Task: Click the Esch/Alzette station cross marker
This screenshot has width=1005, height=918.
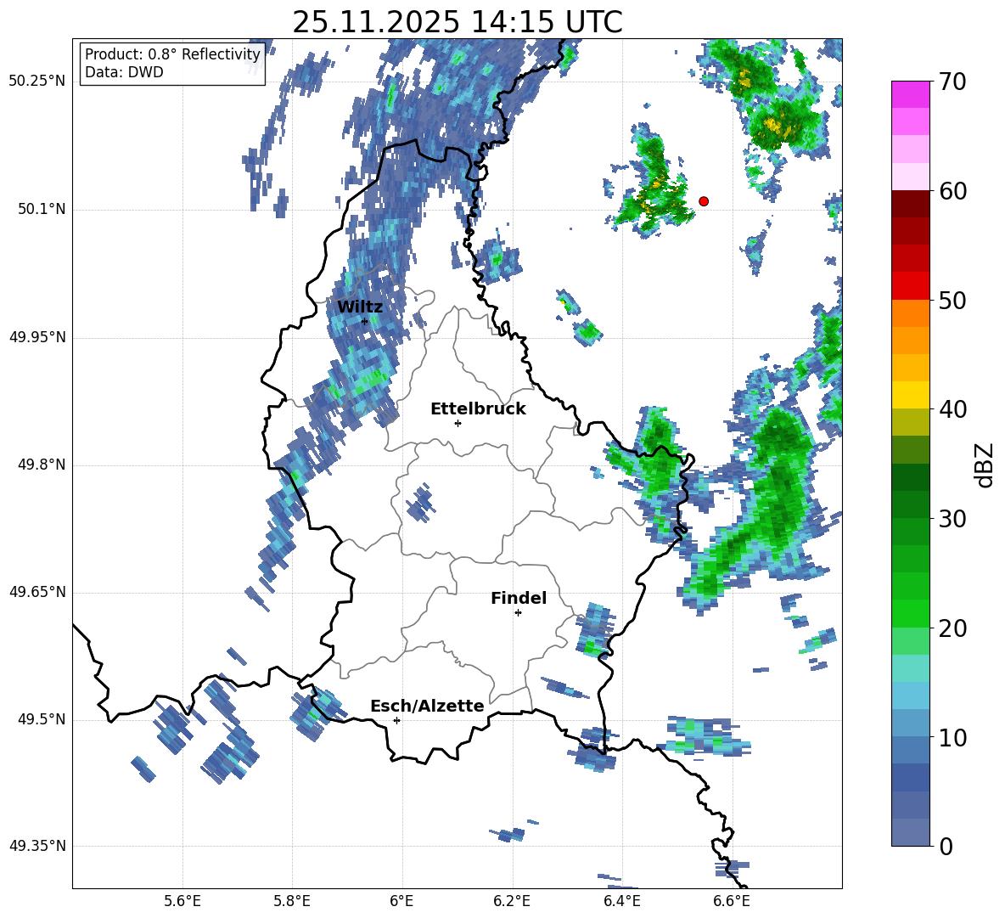Action: pos(396,720)
